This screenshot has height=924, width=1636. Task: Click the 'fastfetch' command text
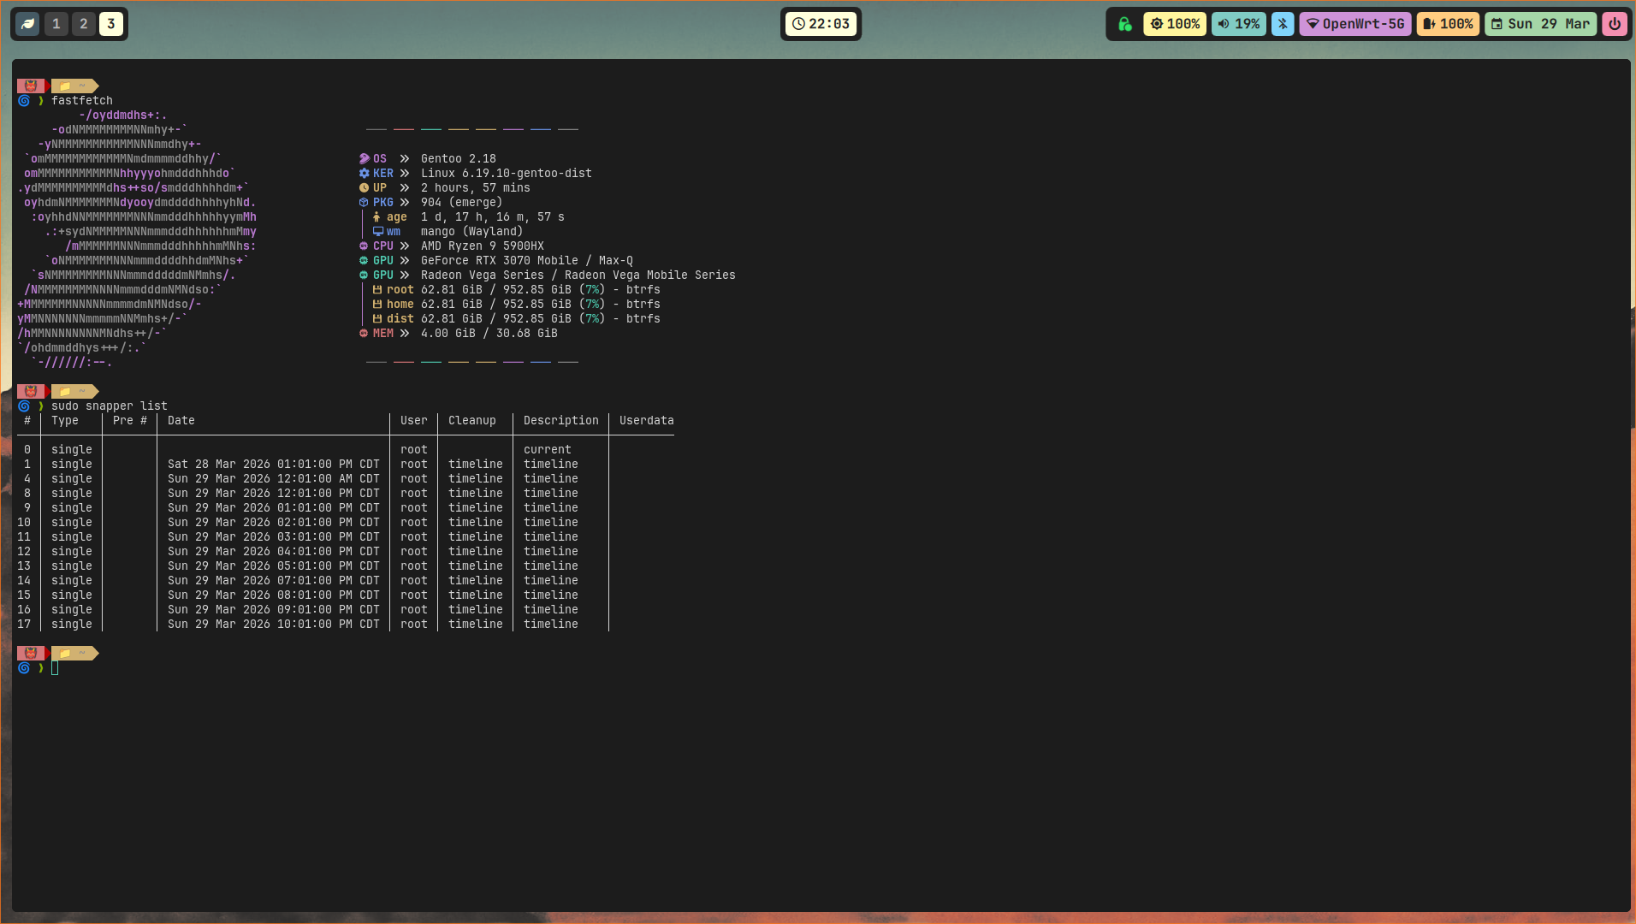tap(81, 101)
